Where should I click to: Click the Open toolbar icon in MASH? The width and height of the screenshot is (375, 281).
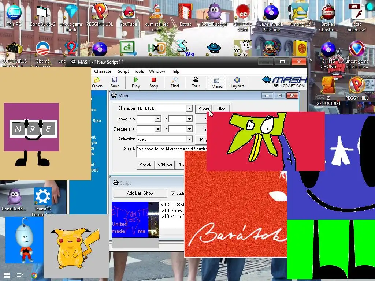97,82
